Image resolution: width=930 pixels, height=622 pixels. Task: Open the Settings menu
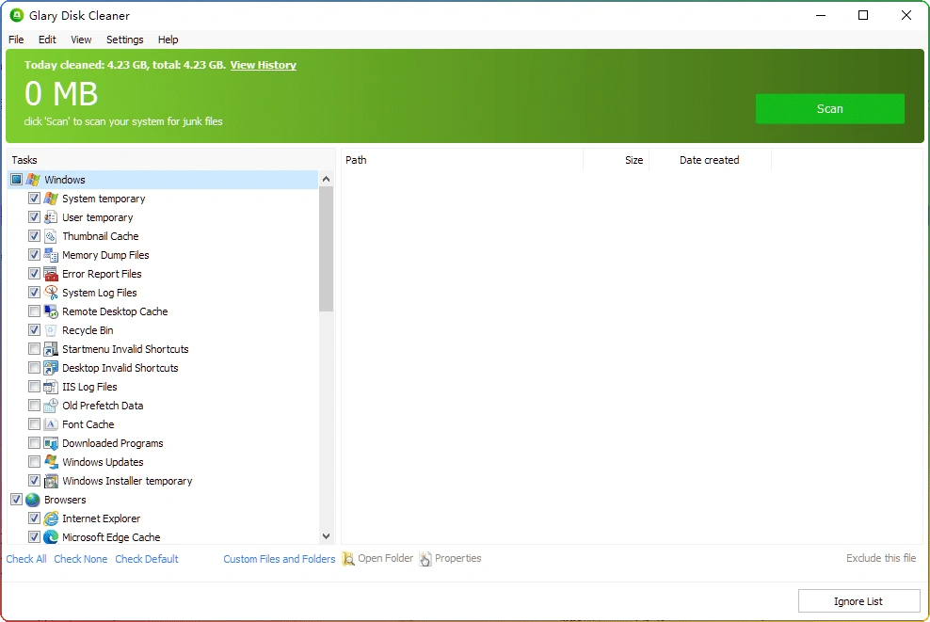click(124, 40)
